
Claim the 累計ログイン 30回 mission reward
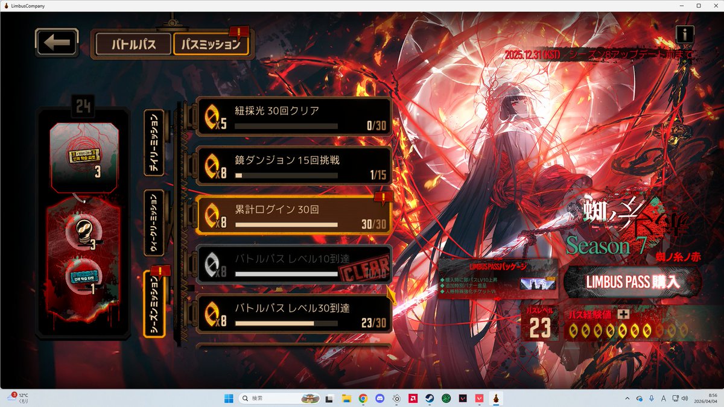click(294, 215)
